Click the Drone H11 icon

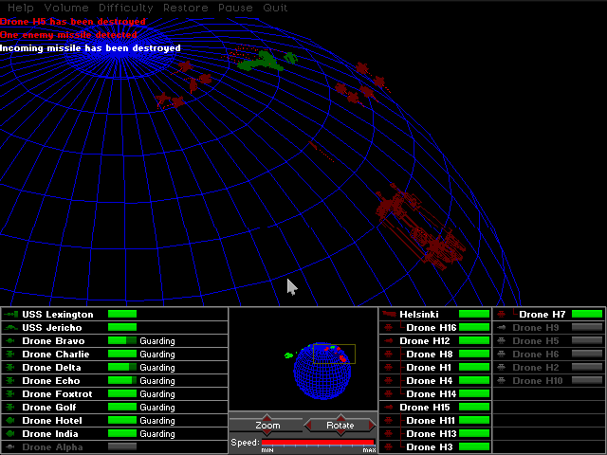(x=389, y=420)
